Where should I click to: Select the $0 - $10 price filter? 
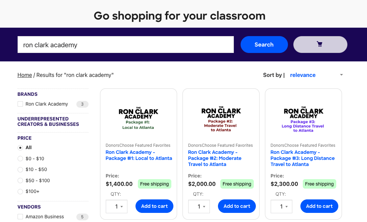tap(20, 159)
